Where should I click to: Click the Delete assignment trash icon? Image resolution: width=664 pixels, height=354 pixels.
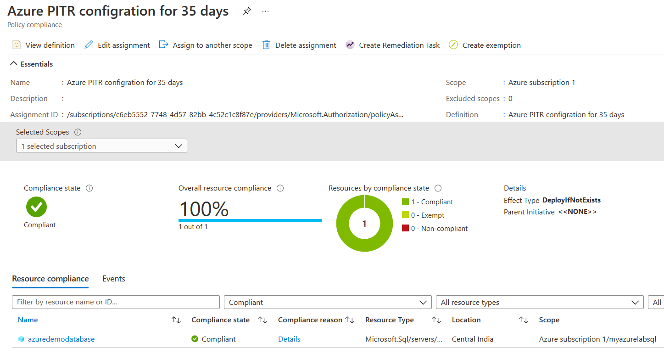tap(266, 45)
